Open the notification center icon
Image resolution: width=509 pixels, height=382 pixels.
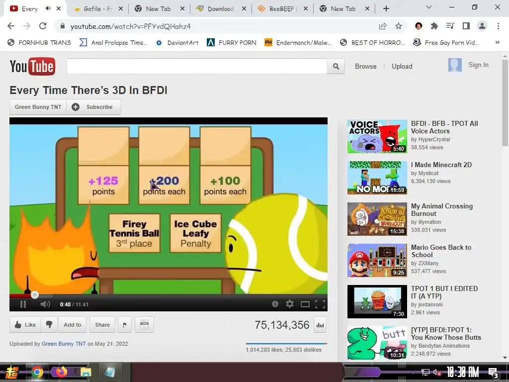point(493,373)
